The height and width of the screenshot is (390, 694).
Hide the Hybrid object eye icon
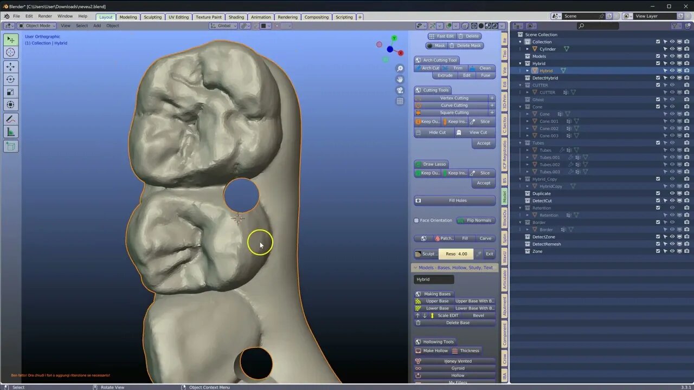click(x=672, y=70)
